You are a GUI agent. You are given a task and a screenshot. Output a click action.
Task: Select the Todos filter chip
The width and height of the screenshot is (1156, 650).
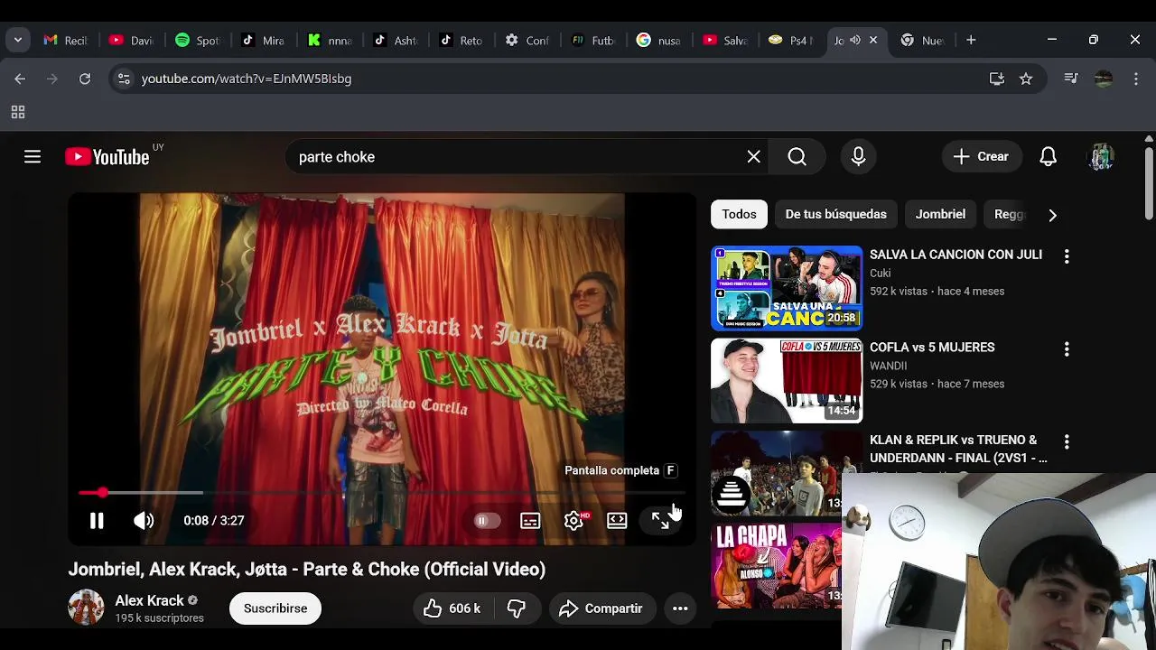(x=739, y=214)
